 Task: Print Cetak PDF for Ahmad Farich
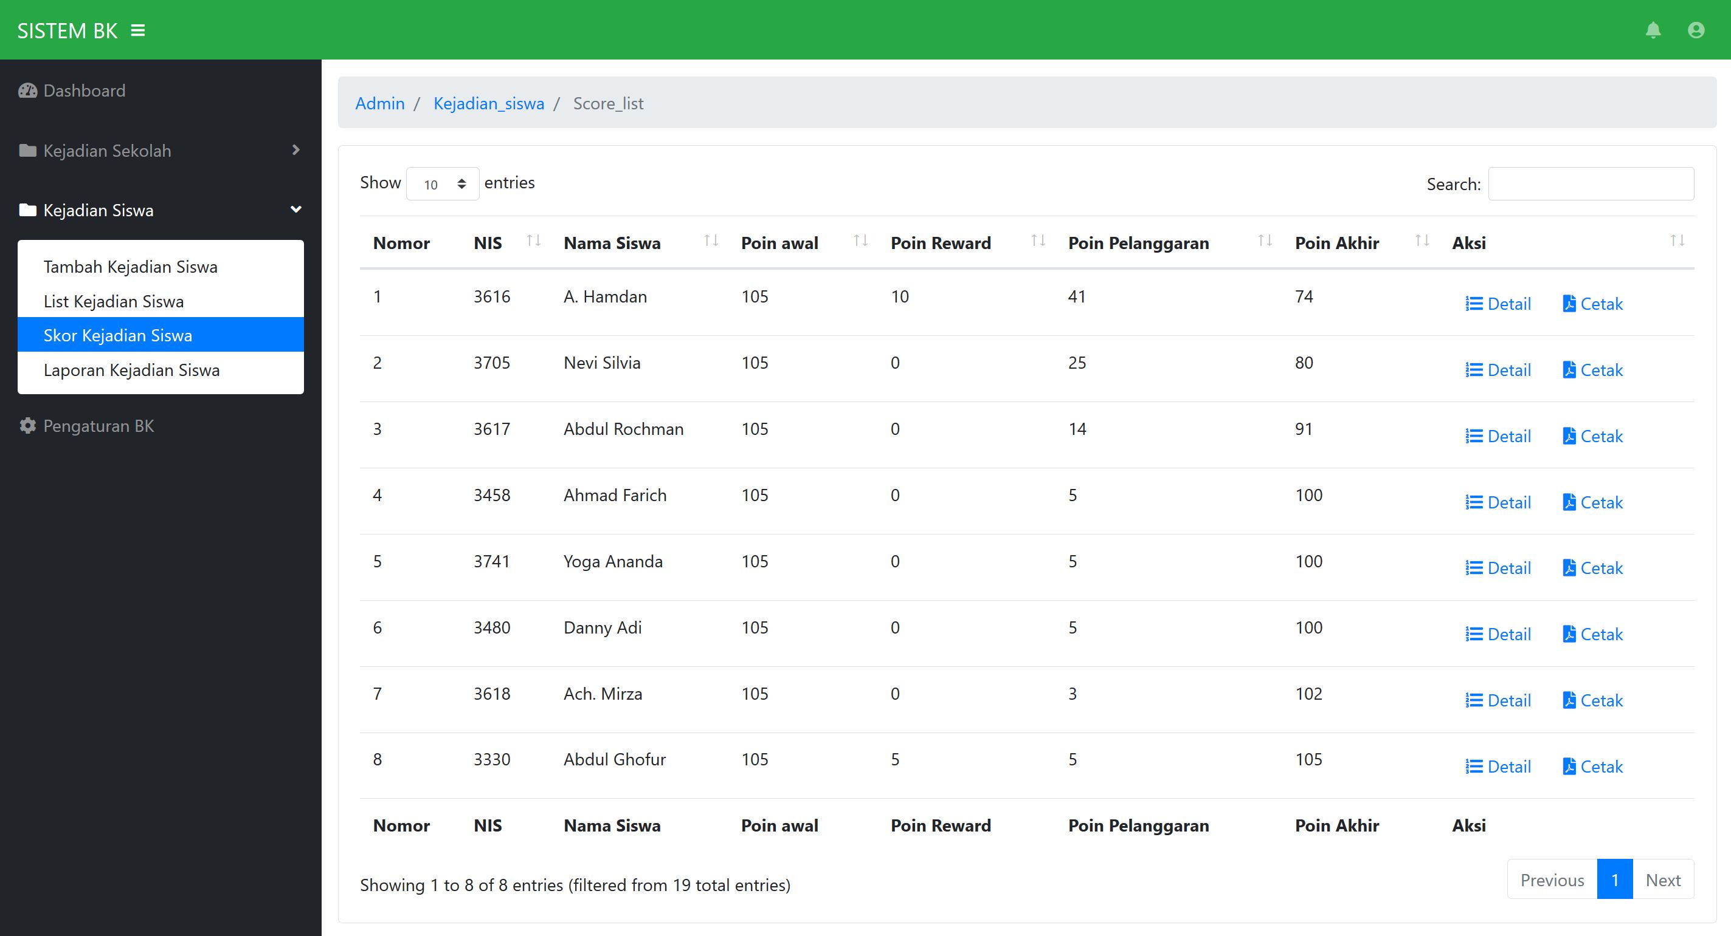pos(1592,502)
